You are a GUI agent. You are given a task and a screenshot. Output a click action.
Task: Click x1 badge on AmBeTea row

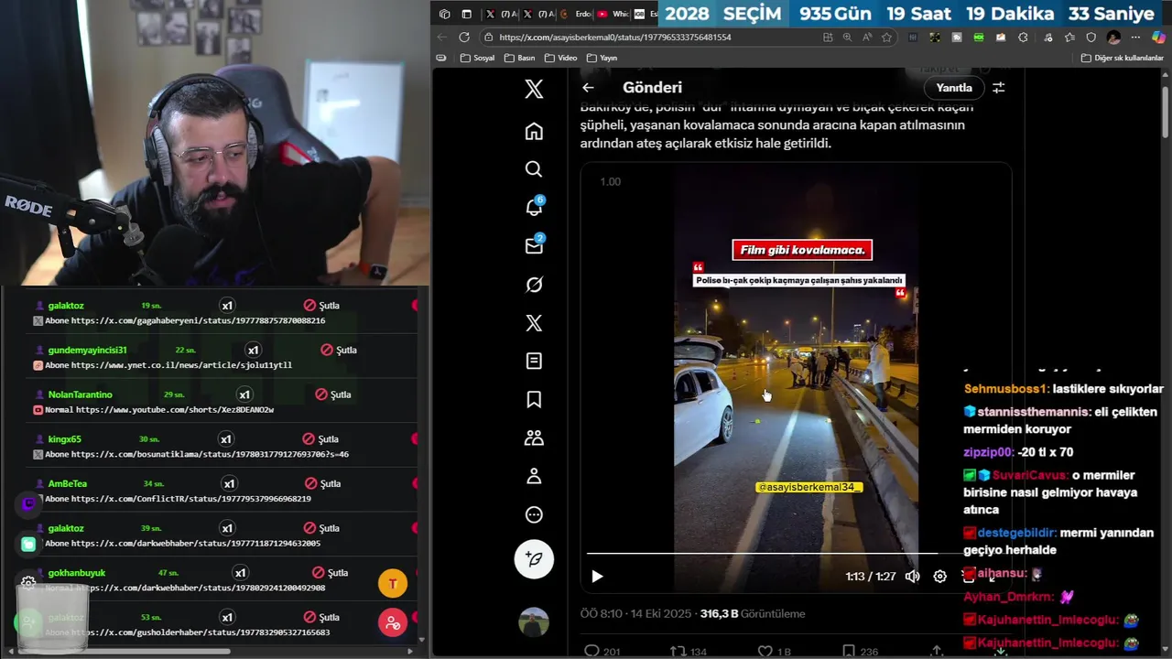point(229,483)
